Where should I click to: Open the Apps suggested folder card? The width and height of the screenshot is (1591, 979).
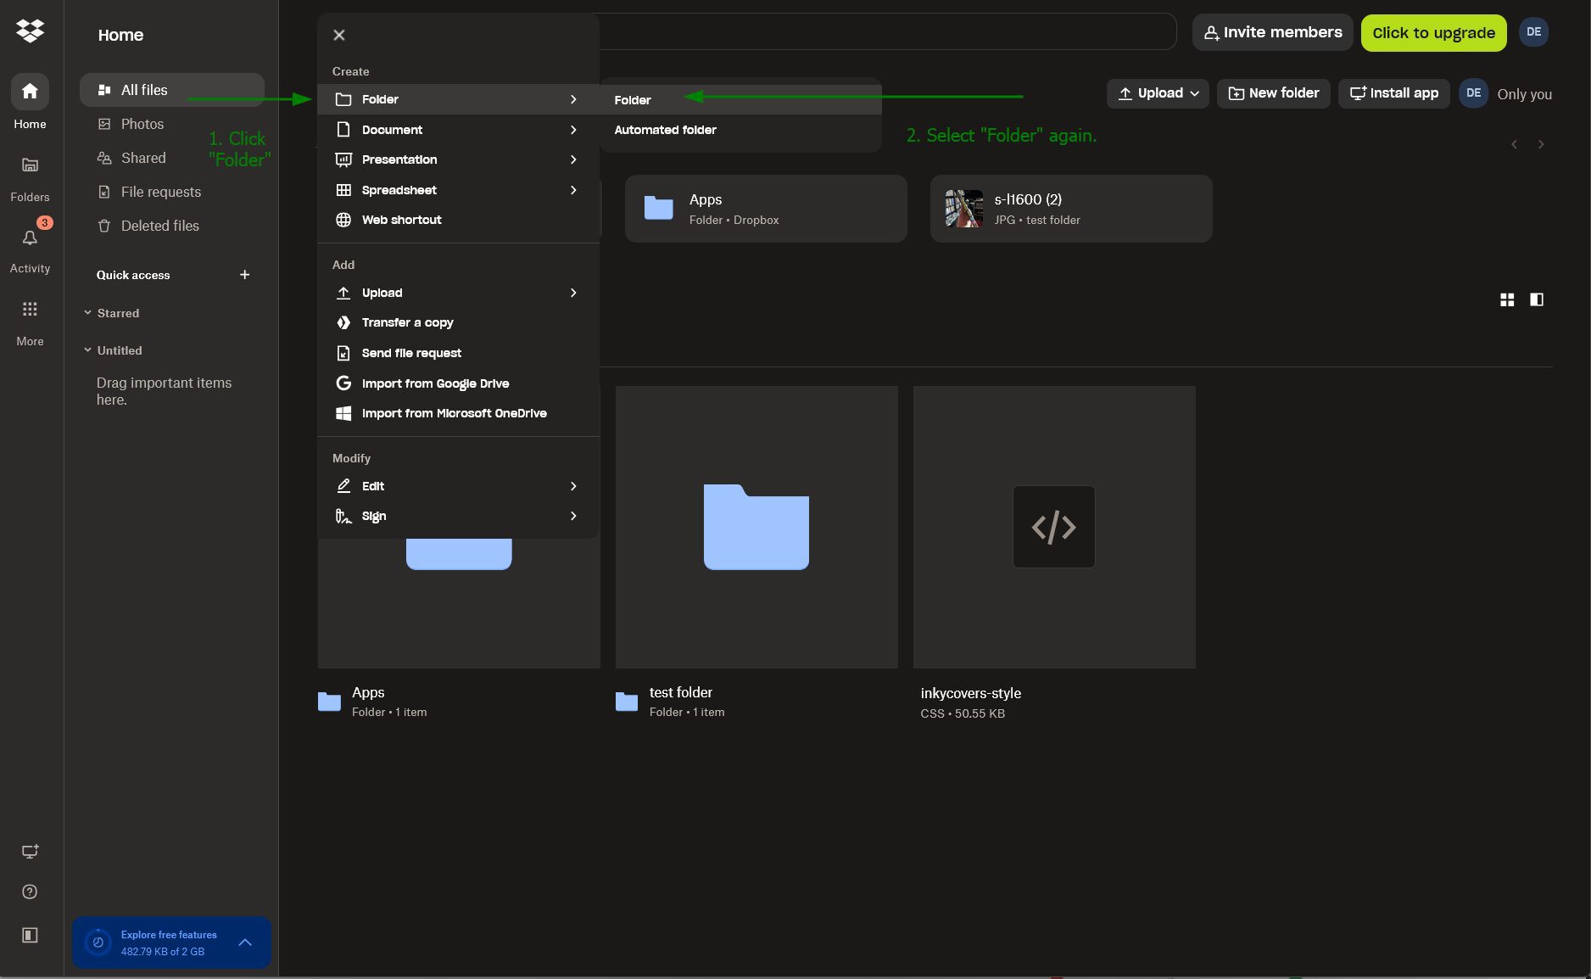tap(766, 209)
